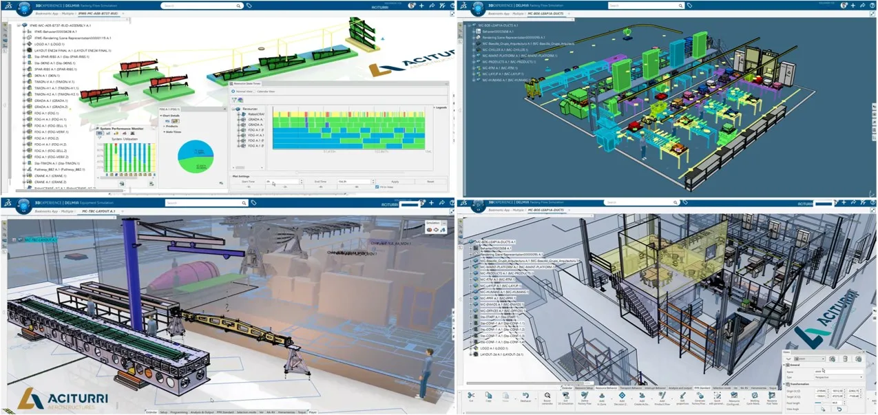This screenshot has width=878, height=415.
Task: Select the Calendar View radio button
Action: coord(254,91)
